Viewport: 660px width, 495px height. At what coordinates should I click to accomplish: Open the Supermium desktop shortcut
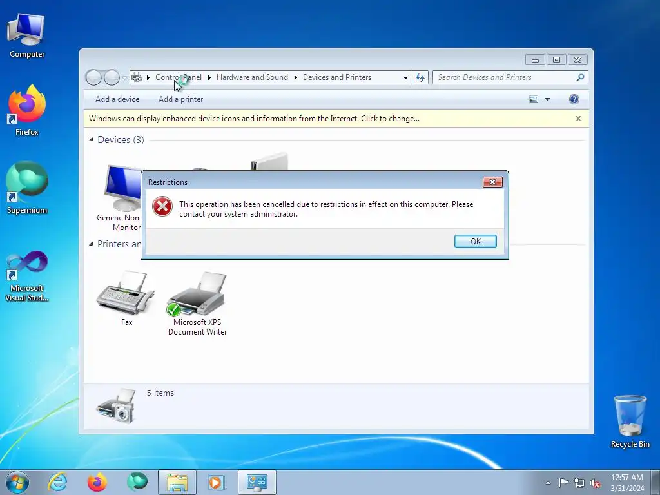tap(27, 188)
